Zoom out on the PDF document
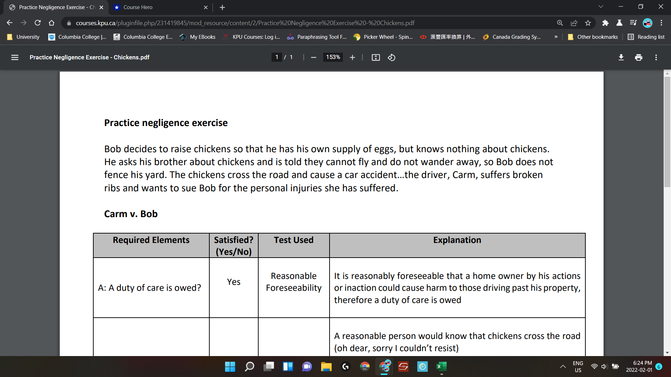This screenshot has width=671, height=377. [313, 57]
